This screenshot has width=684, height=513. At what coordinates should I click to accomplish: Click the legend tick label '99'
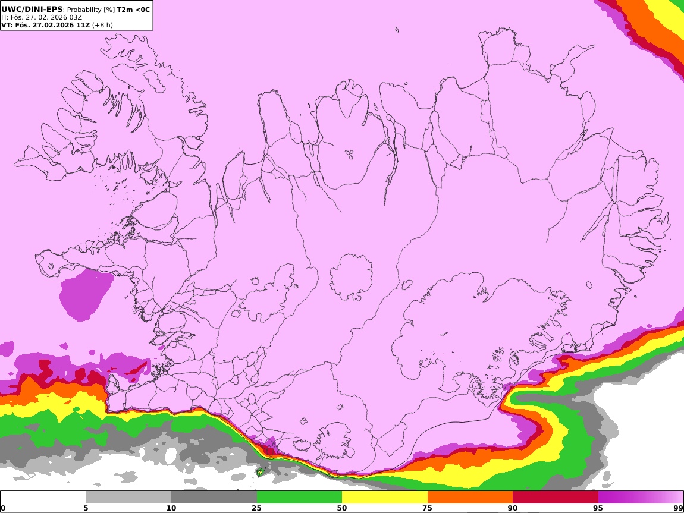point(678,508)
